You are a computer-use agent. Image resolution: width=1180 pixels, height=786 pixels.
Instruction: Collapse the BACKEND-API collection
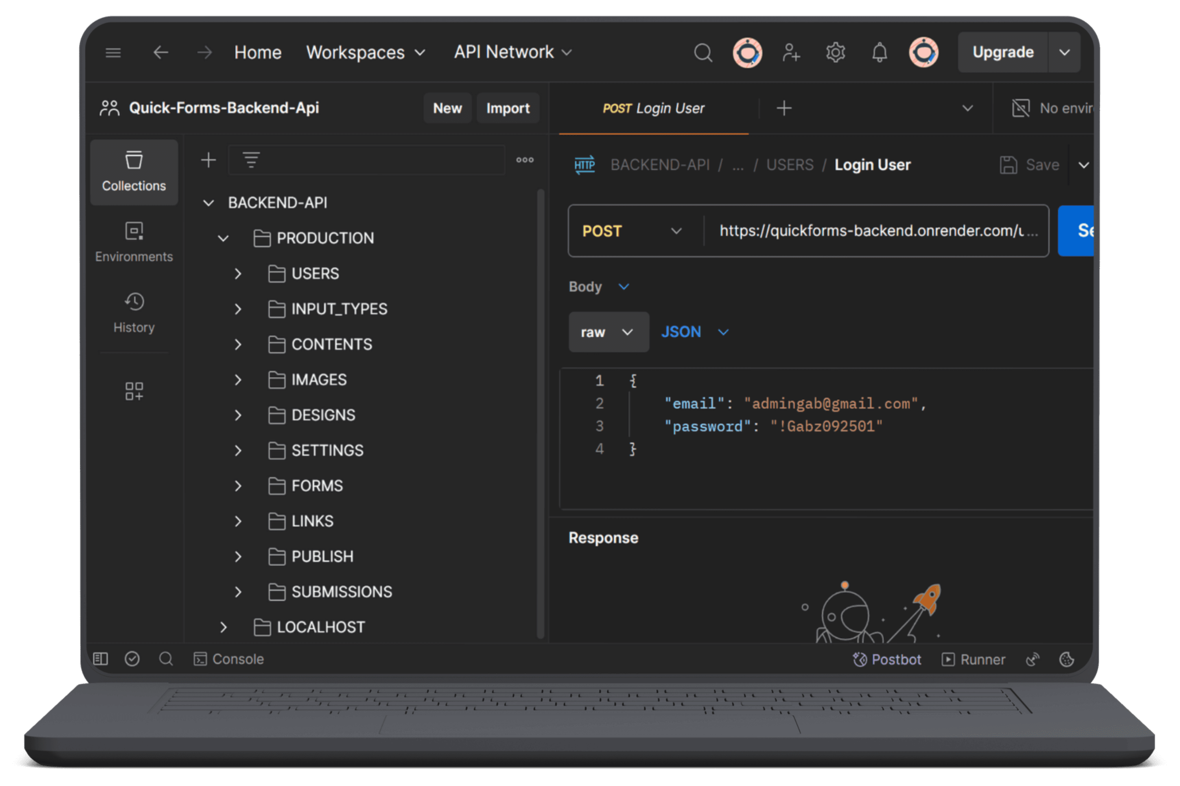tap(208, 203)
